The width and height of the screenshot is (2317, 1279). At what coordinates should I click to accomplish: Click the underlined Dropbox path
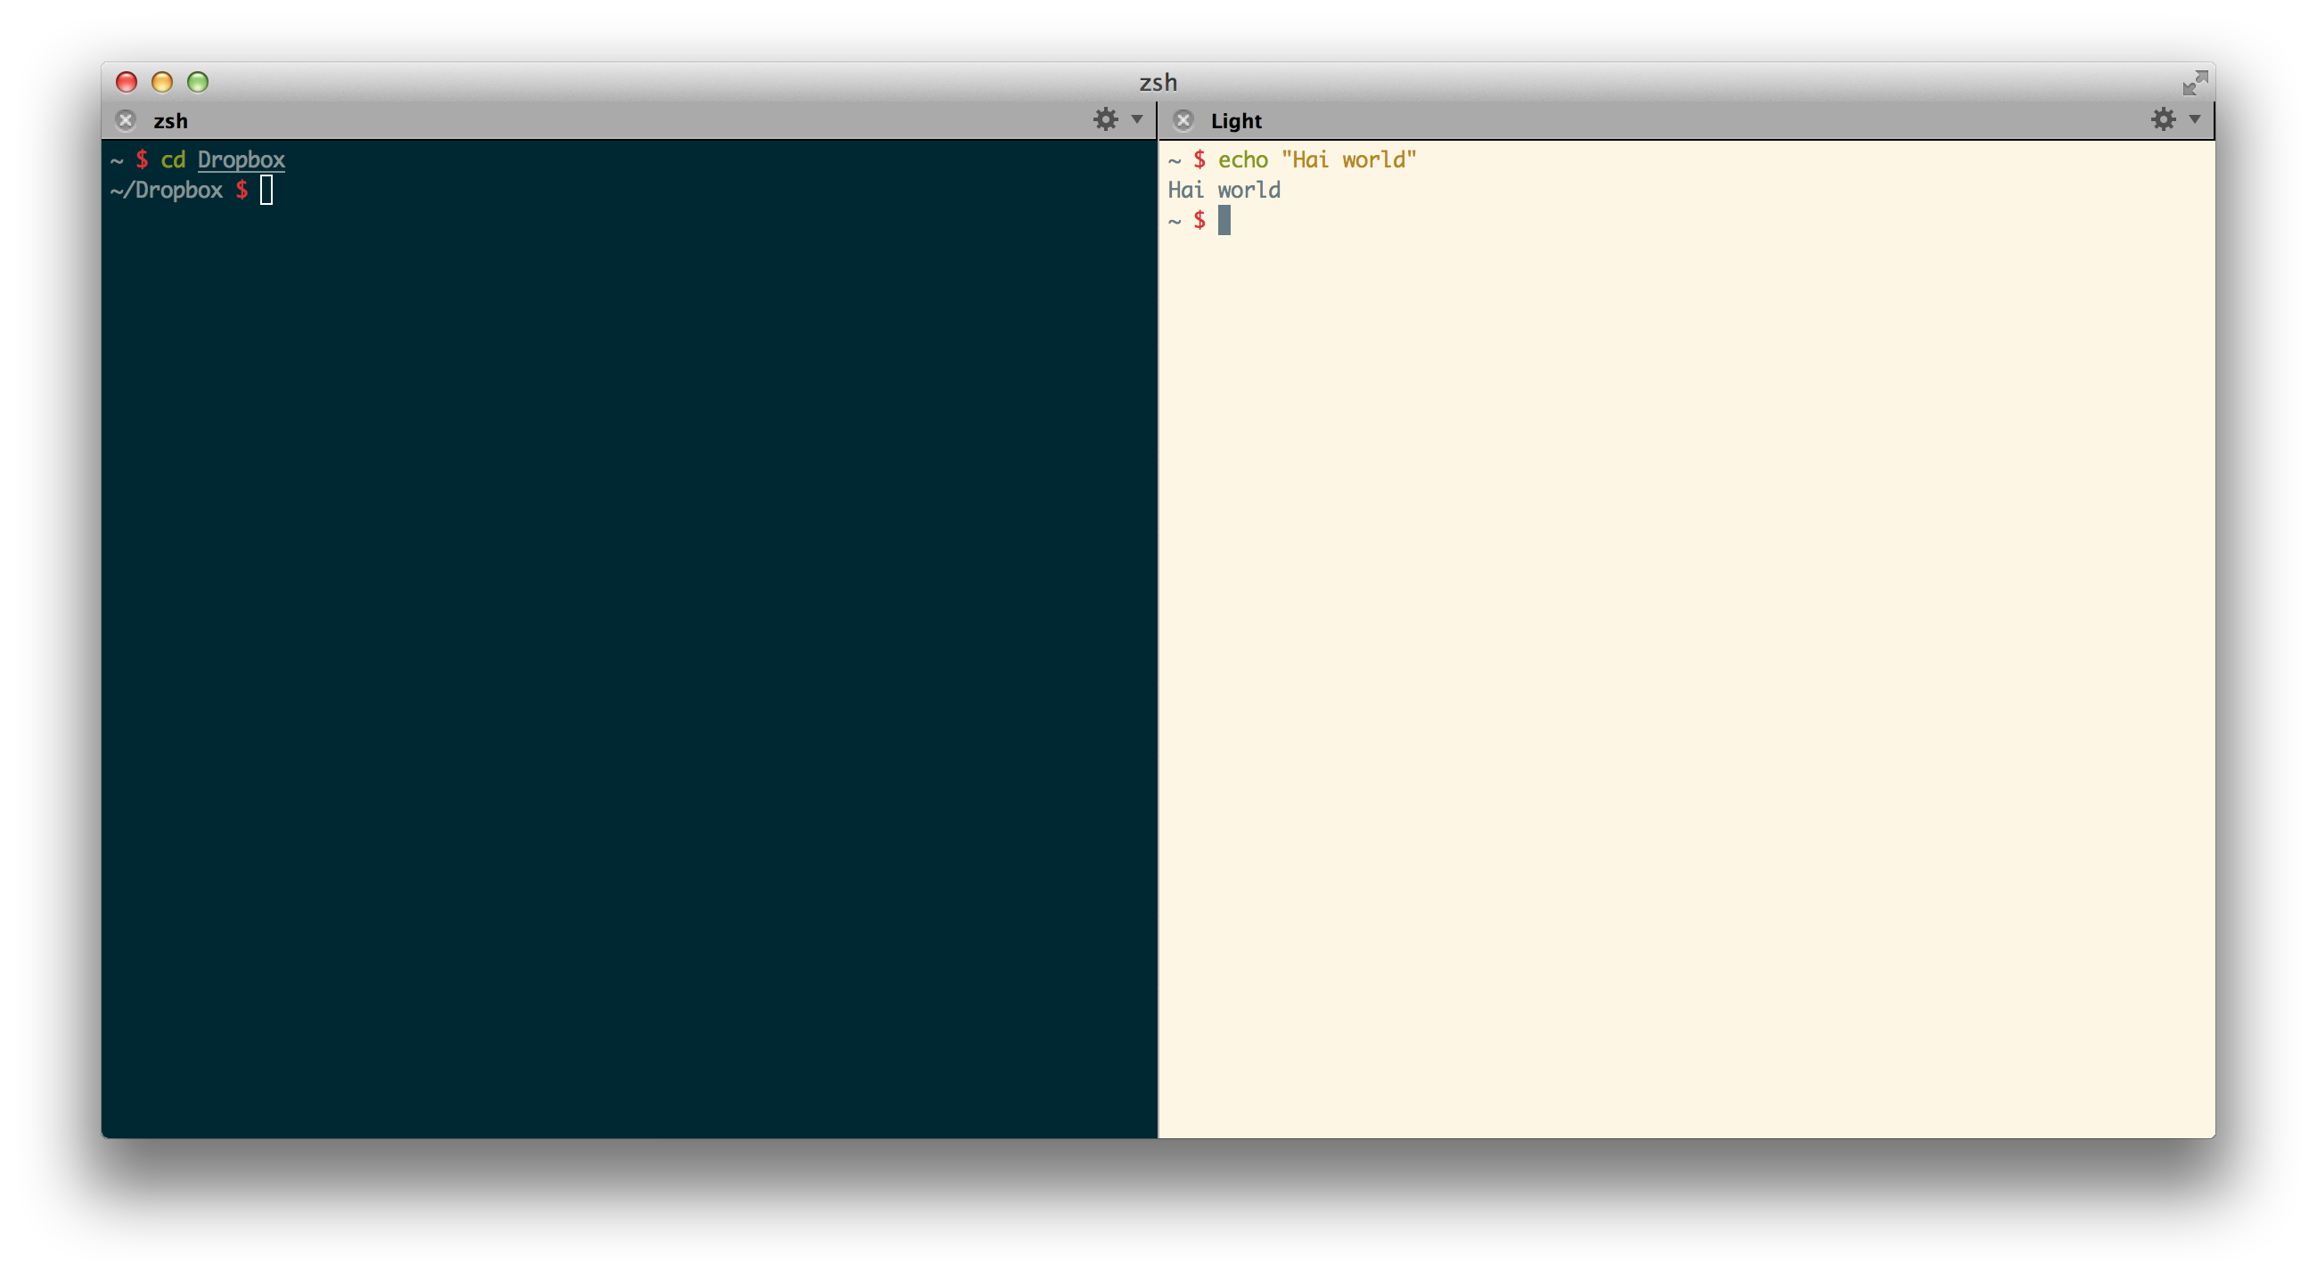[x=241, y=160]
